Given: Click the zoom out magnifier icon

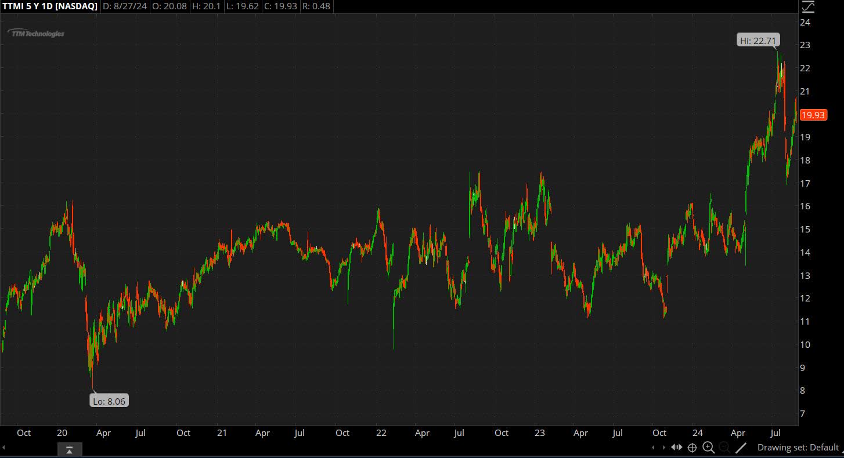Looking at the screenshot, I should click(724, 447).
